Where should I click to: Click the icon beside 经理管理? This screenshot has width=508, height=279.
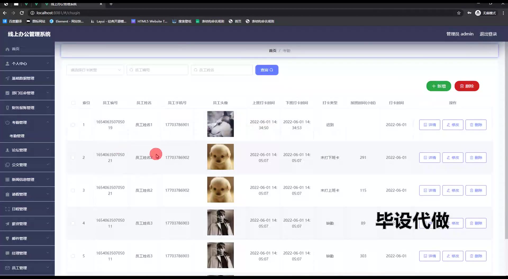coord(7,253)
